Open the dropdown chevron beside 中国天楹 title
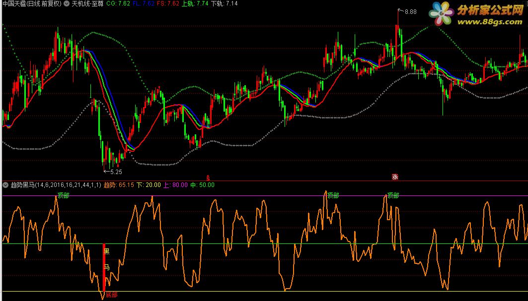The image size is (528, 301). point(67,3)
